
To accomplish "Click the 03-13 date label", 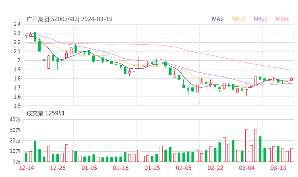I will (x=278, y=168).
